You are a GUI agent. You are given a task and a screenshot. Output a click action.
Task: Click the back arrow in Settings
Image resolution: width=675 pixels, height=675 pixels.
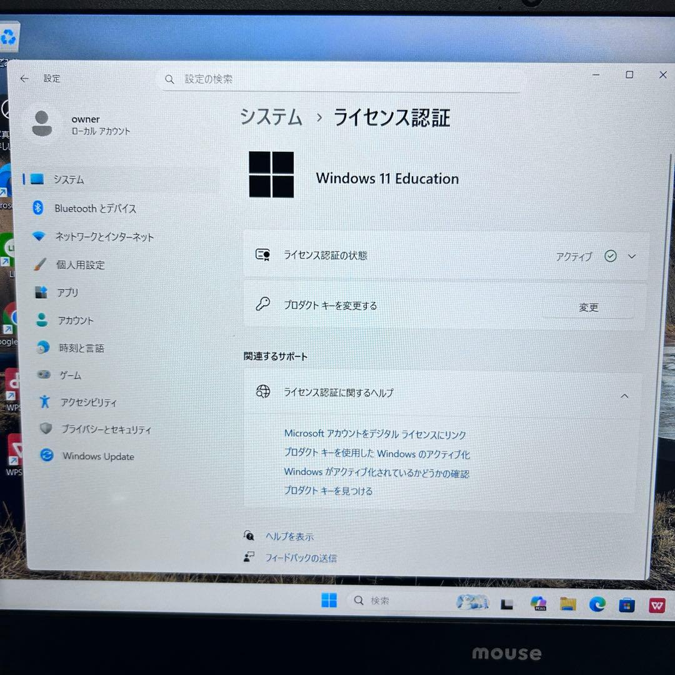coord(24,78)
